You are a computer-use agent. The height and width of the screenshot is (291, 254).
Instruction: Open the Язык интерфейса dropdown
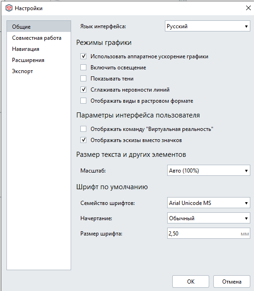click(207, 26)
